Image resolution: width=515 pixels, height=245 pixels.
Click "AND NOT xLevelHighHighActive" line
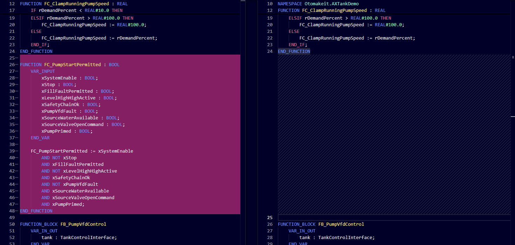(x=79, y=171)
